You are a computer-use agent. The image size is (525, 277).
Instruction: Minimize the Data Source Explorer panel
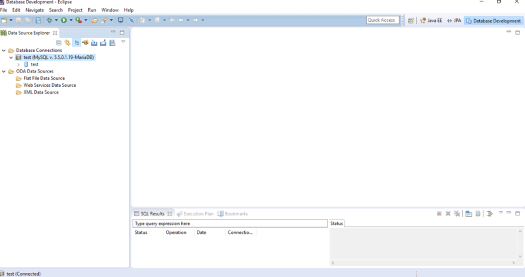pyautogui.click(x=113, y=32)
